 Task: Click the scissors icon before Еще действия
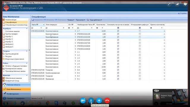pos(88,20)
